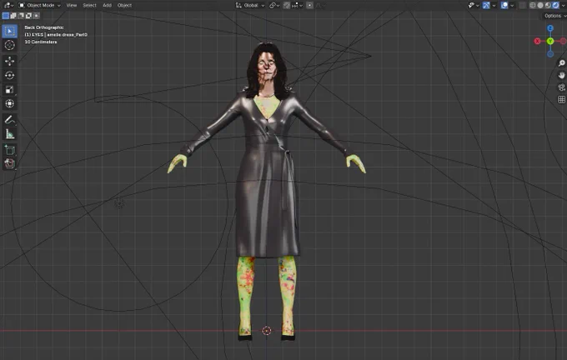Choose Invert selection mode icon
Image resolution: width=567 pixels, height=360 pixels.
click(28, 16)
